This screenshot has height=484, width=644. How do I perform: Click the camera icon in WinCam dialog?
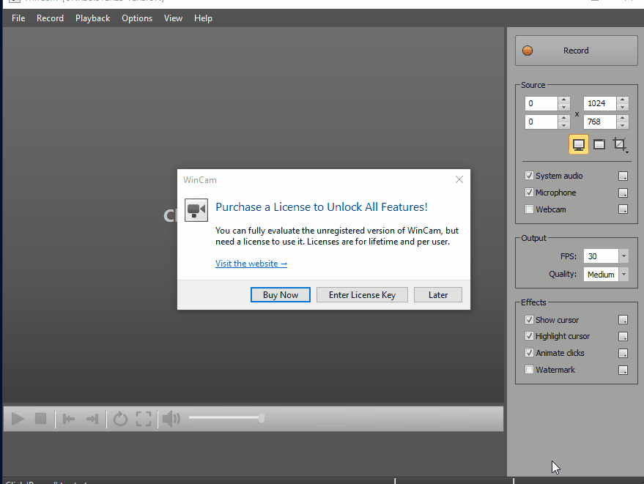196,209
